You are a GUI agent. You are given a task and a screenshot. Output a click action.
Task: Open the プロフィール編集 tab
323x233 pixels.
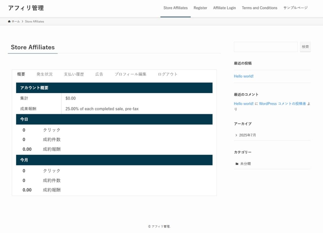tap(130, 74)
